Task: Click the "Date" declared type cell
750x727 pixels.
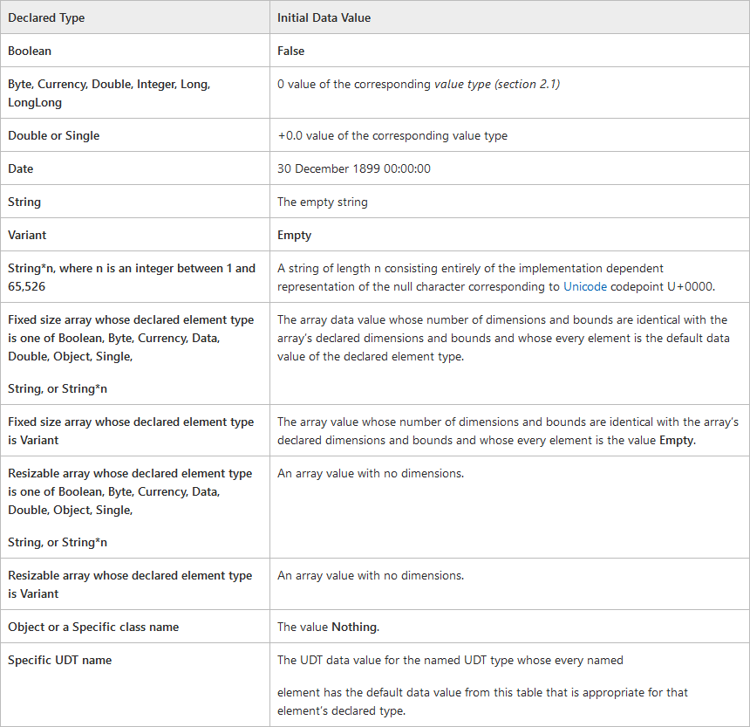Action: pos(21,168)
